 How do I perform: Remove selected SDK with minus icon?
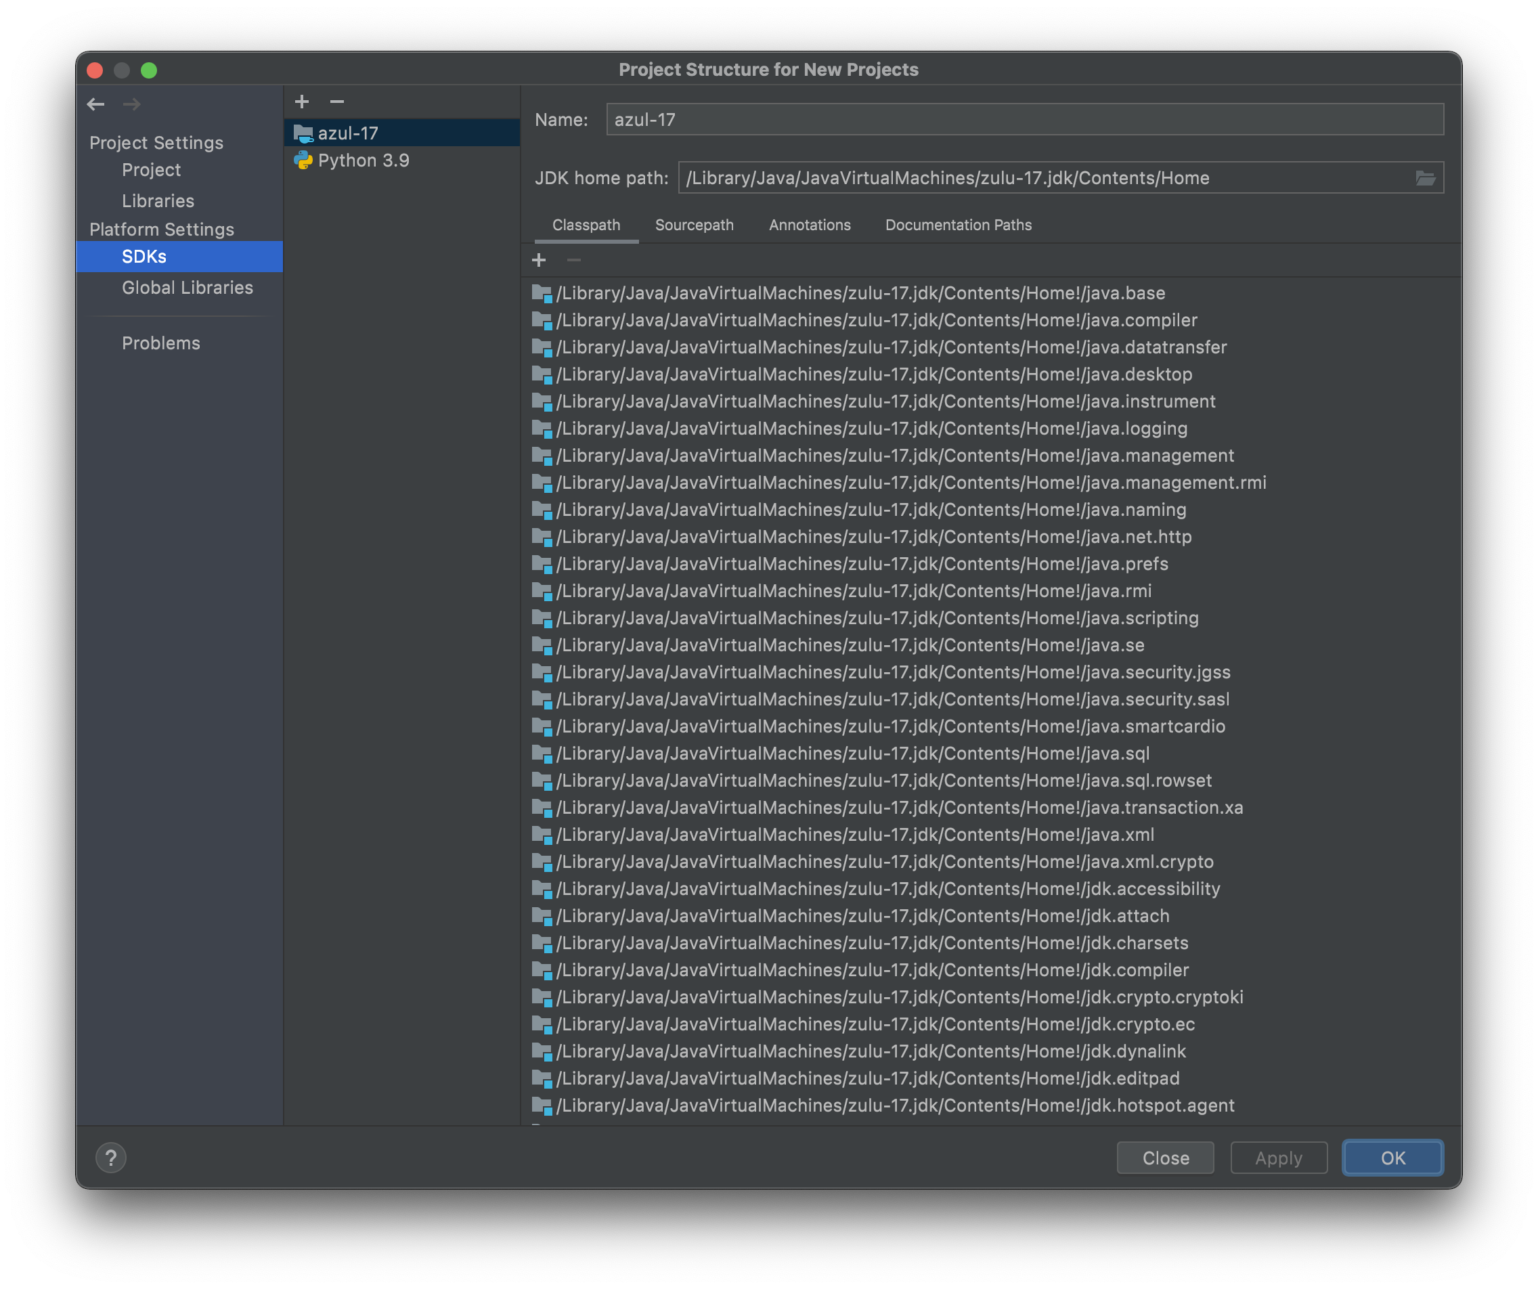(337, 102)
